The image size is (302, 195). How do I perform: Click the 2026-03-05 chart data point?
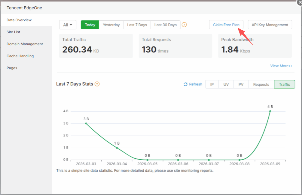(x=147, y=160)
